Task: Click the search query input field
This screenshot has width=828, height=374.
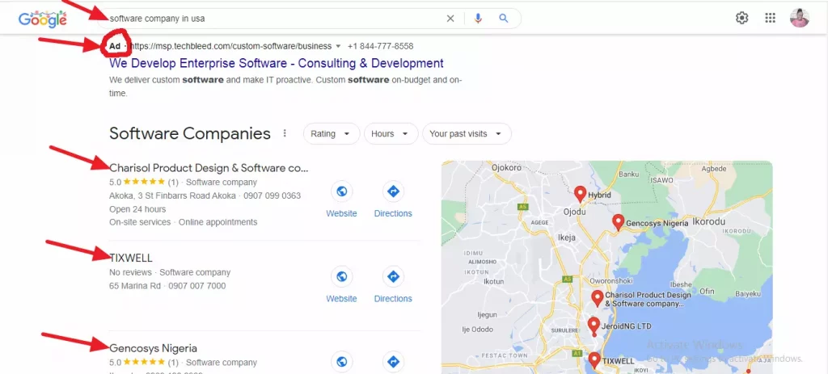Action: tap(275, 19)
